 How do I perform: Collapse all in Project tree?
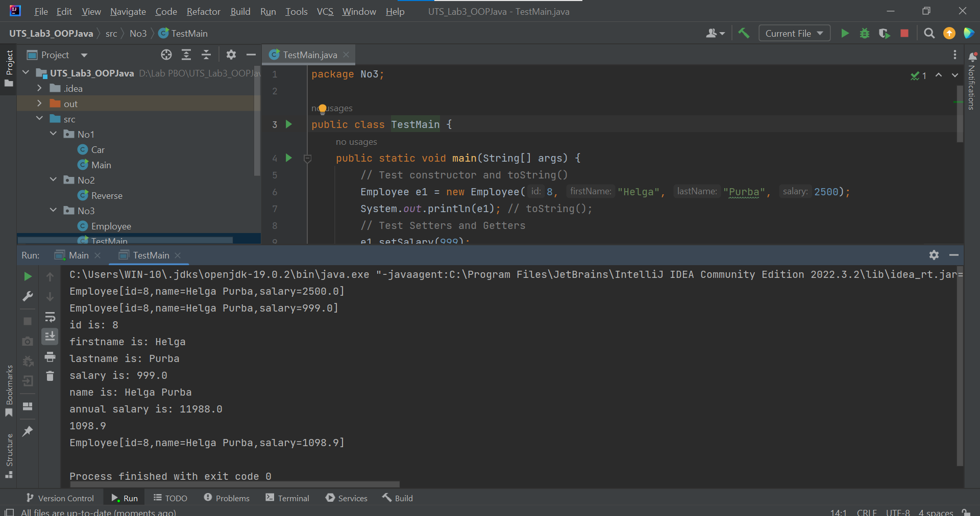tap(206, 55)
